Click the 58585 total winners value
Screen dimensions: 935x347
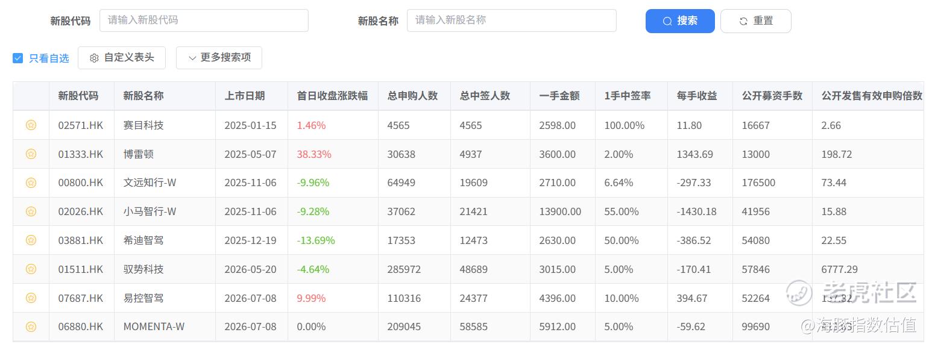click(473, 327)
